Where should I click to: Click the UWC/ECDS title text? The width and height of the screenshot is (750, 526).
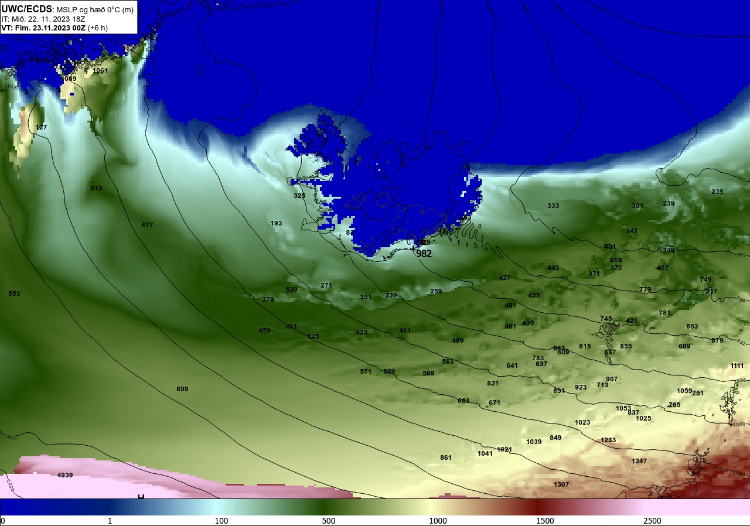pos(27,9)
